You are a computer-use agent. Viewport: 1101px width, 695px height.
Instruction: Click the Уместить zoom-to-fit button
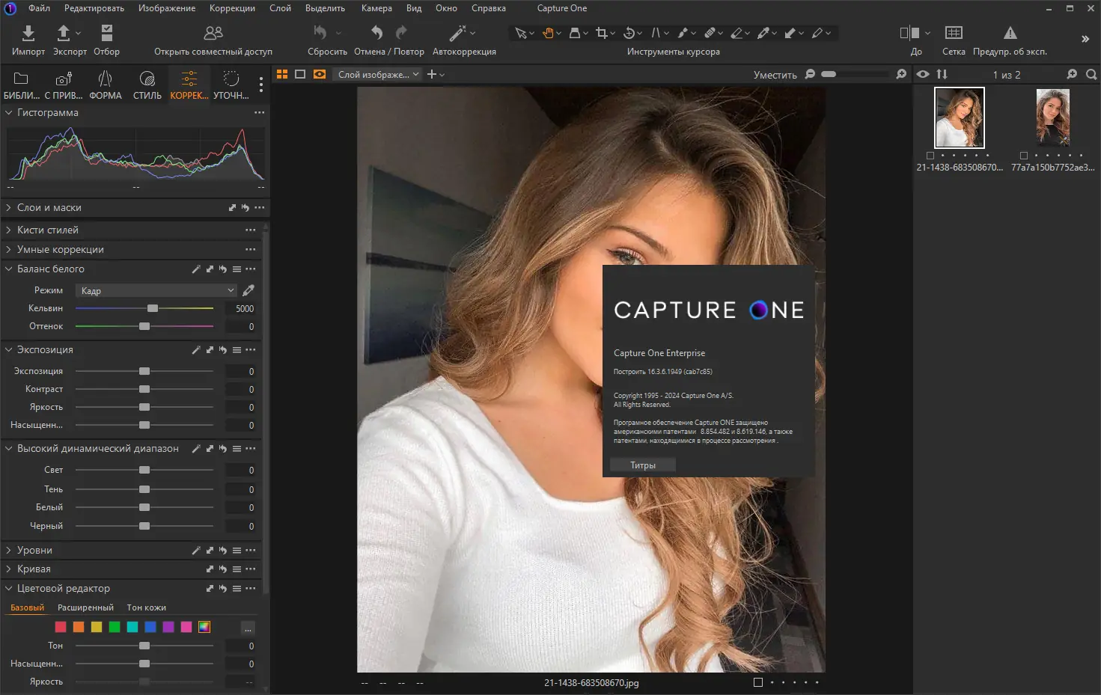click(x=775, y=75)
